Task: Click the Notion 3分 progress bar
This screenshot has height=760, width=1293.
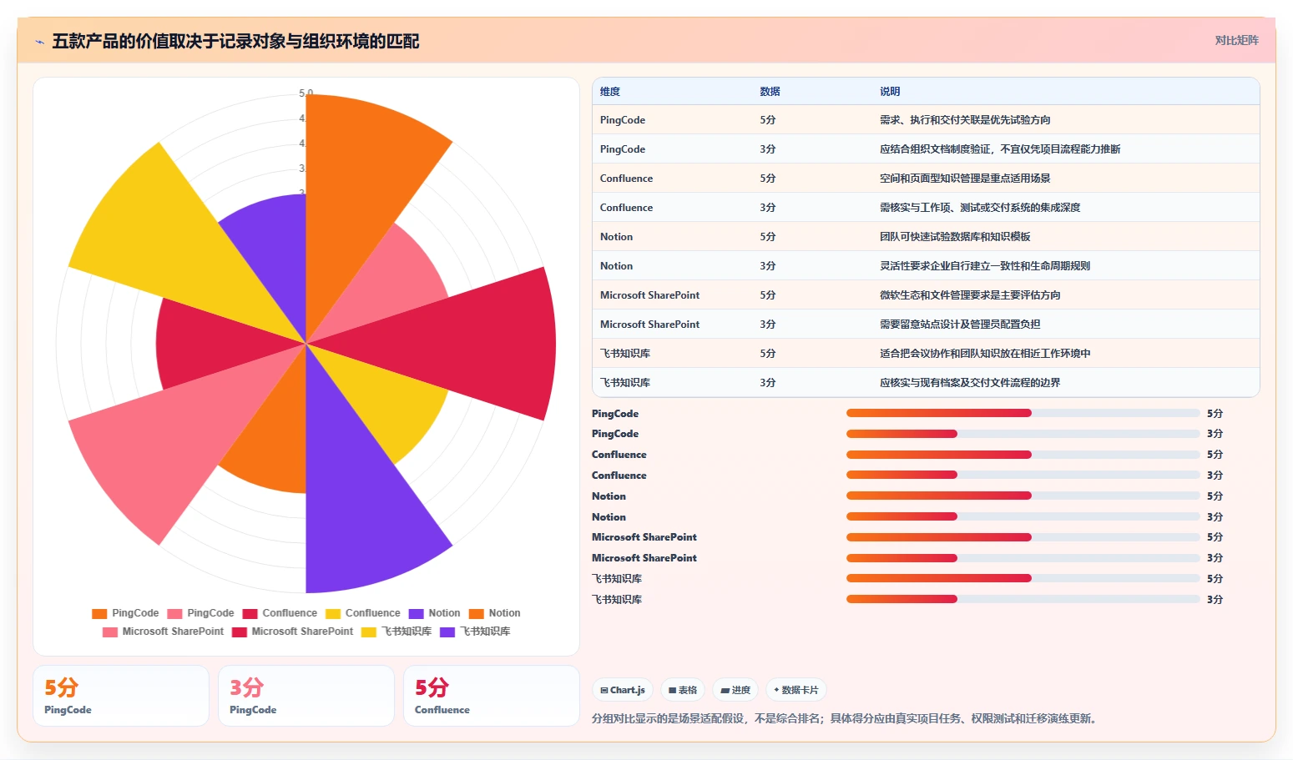Action: [x=1023, y=516]
